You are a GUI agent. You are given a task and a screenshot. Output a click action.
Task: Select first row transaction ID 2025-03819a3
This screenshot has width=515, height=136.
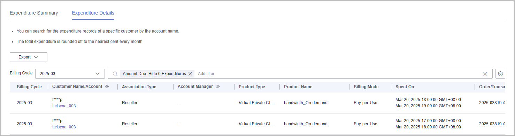[492, 103]
